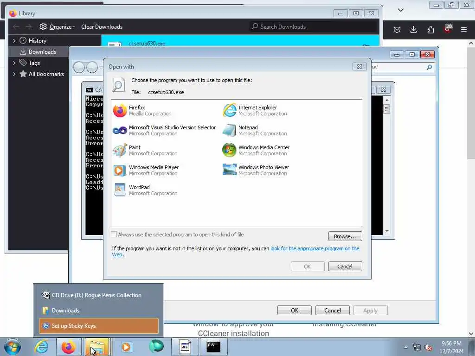Select Windows Media Player in Open with
Viewport: 475px width, 356px height.
(146, 171)
